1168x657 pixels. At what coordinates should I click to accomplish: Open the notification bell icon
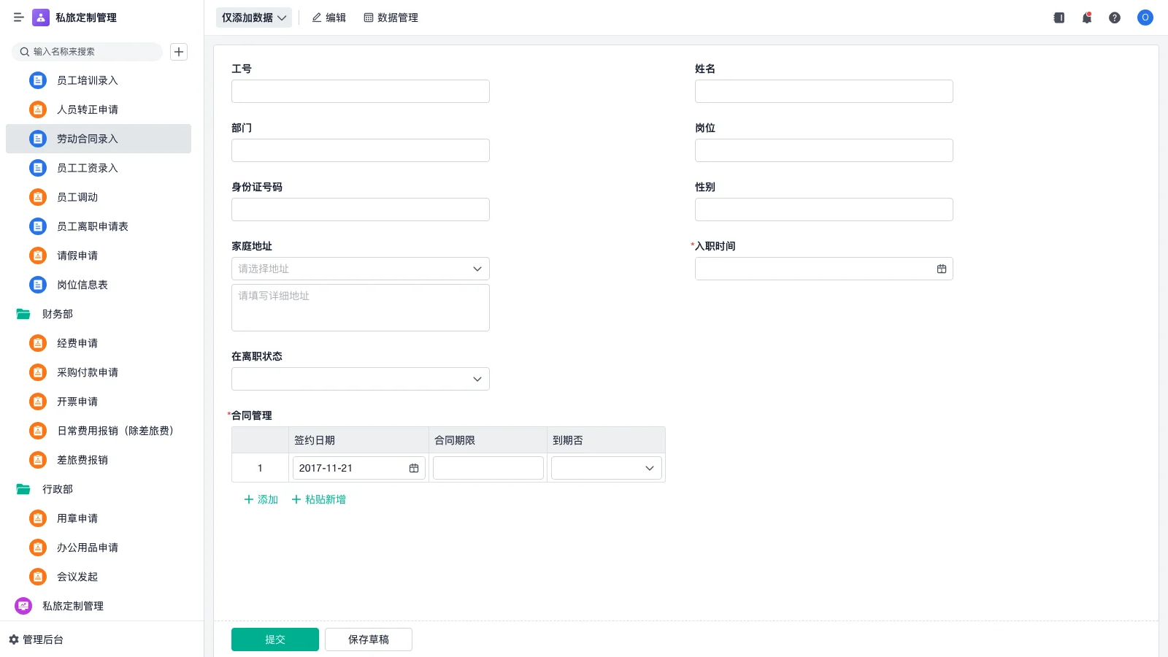coord(1086,18)
